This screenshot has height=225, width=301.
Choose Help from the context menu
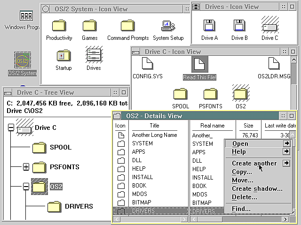point(239,151)
